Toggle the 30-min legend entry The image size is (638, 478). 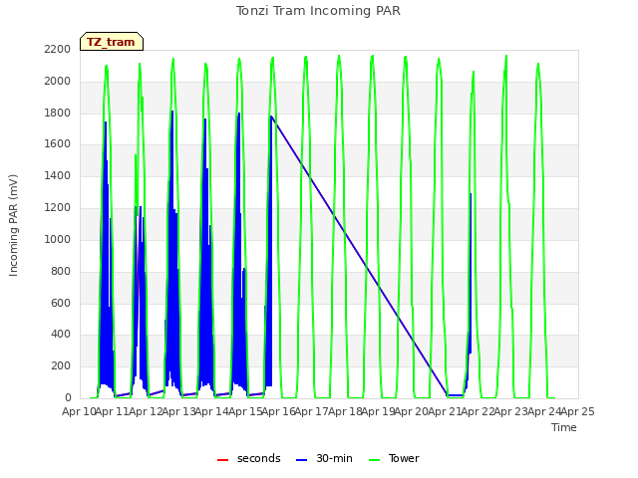324,458
